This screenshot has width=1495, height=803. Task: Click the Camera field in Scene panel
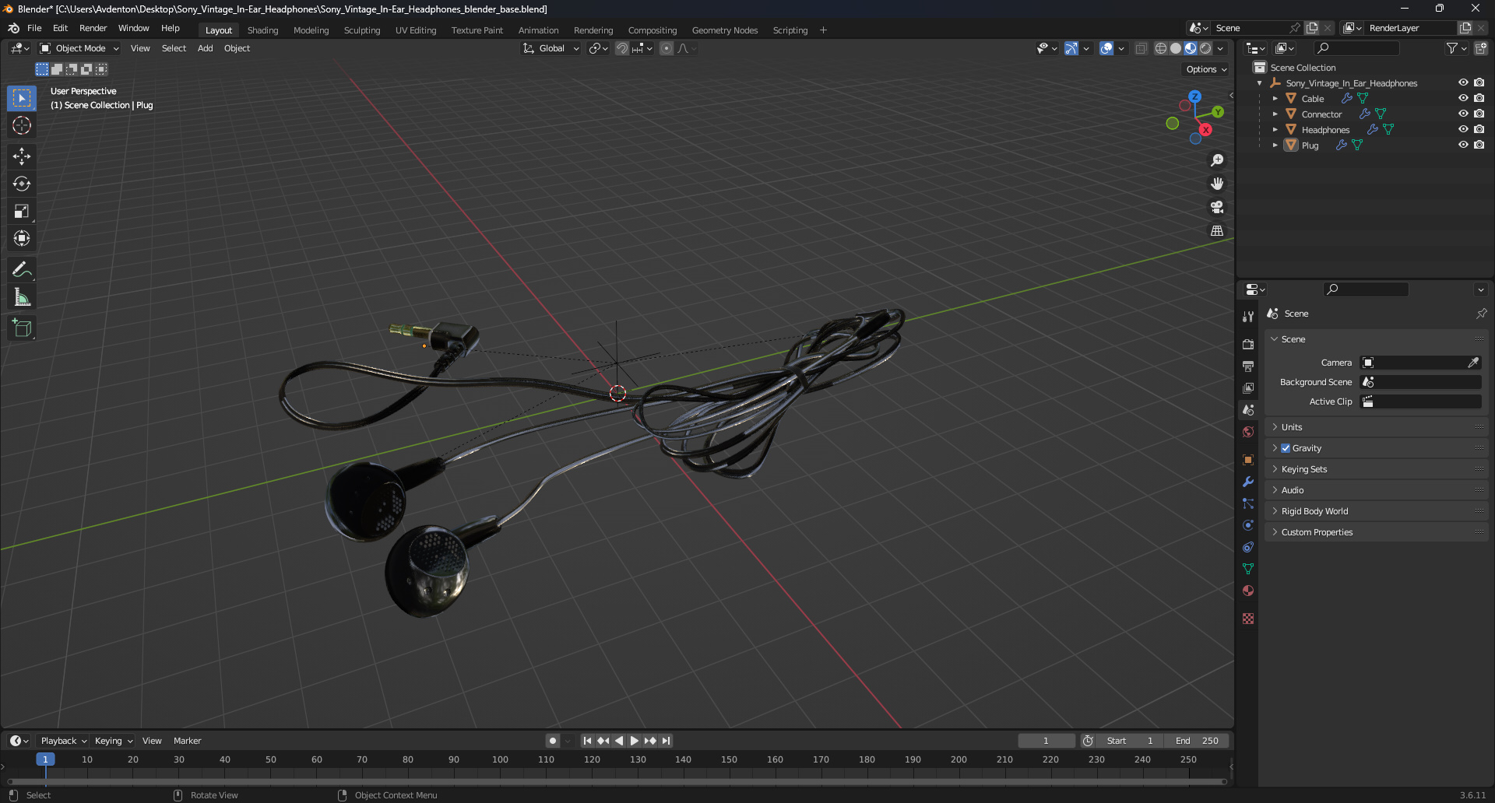pyautogui.click(x=1420, y=363)
